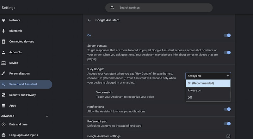This screenshot has width=253, height=139.
Task: Click the Personalization brush icon
Action: [3, 73]
